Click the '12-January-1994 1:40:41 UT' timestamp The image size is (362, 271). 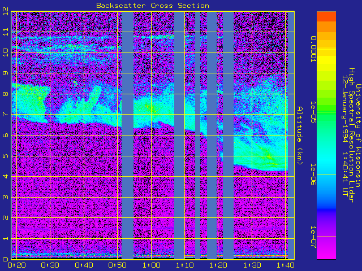coord(344,135)
